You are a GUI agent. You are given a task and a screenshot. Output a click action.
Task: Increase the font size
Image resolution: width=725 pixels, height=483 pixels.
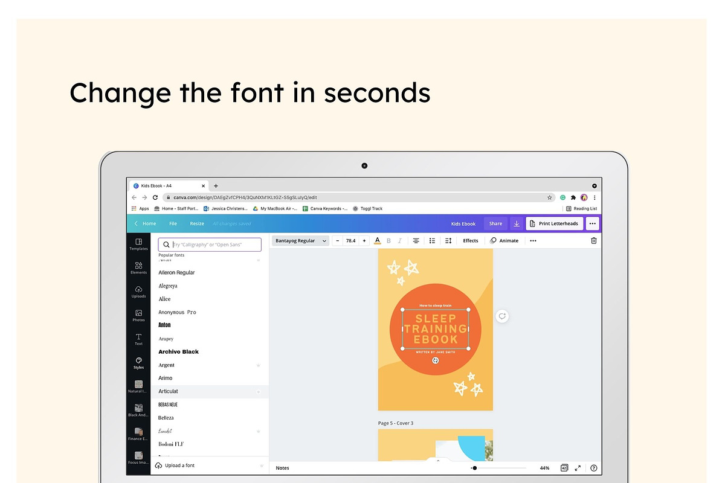pyautogui.click(x=364, y=240)
